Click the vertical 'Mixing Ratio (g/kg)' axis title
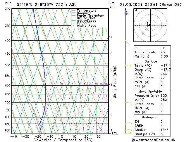Viewport: 184px width, 142px height. [x=115, y=82]
